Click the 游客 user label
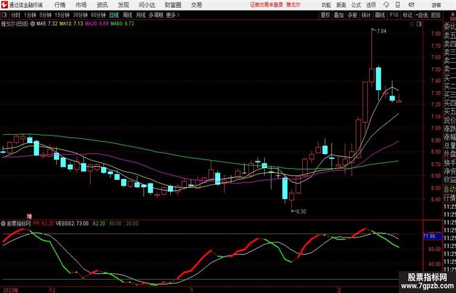456x293 pixels. point(436,5)
